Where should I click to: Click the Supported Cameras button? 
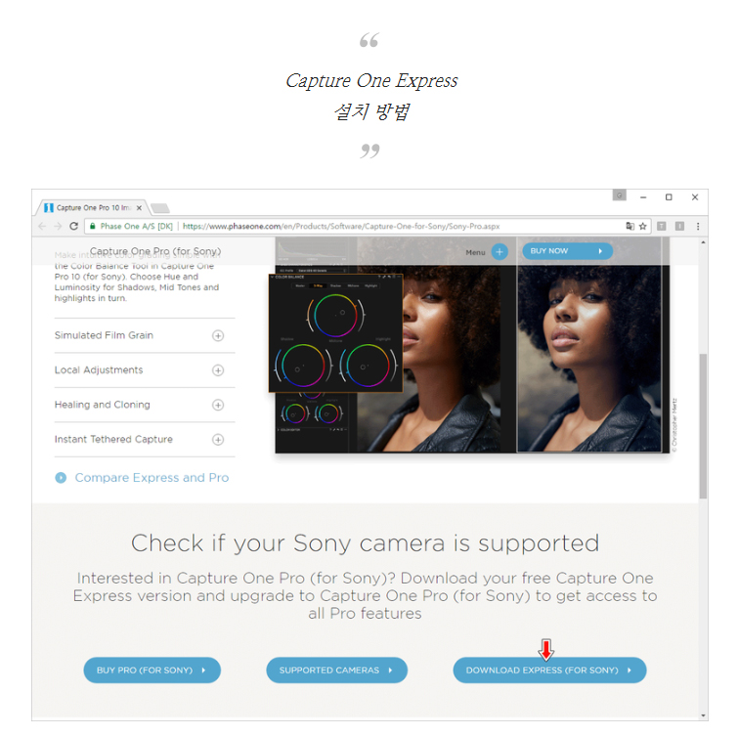click(336, 670)
